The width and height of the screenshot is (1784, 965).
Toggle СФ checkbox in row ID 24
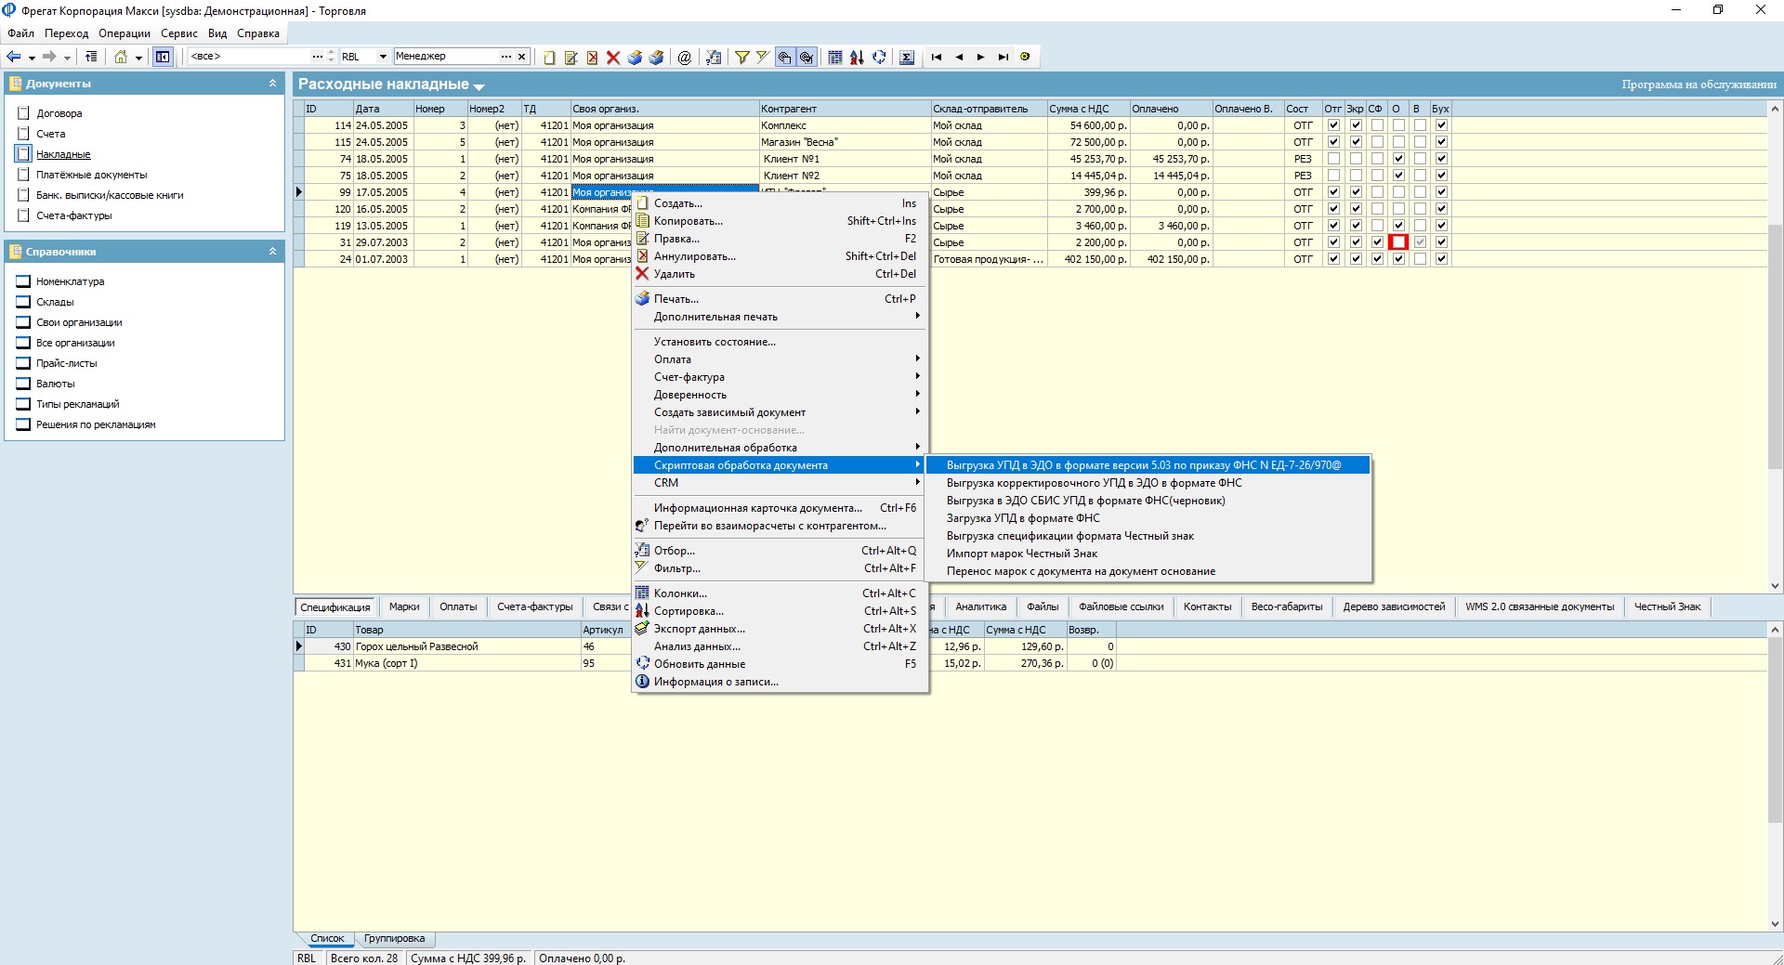[x=1377, y=259]
